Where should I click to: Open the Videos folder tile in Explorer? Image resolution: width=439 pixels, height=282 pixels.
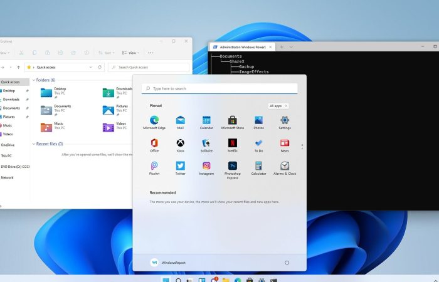point(115,127)
